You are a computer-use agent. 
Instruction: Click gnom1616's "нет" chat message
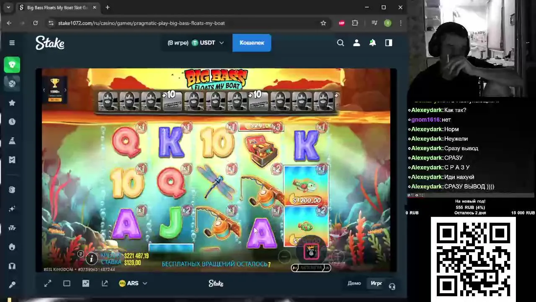tap(446, 120)
